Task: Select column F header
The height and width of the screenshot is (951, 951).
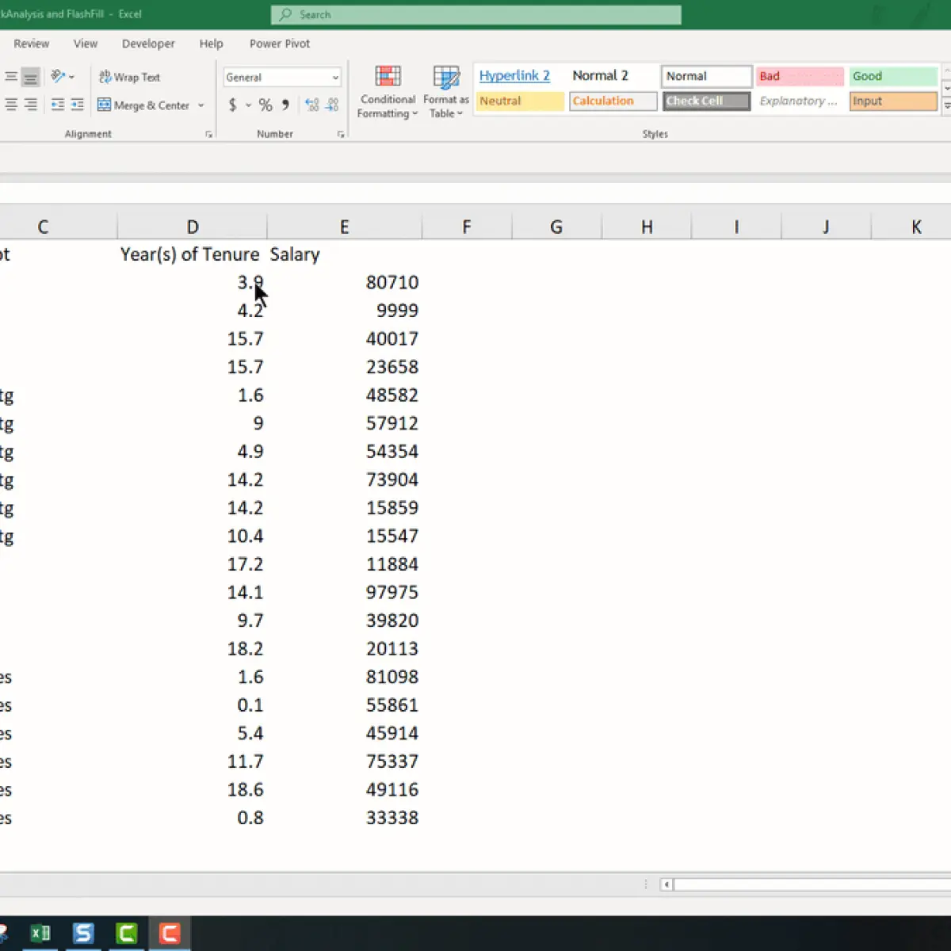Action: coord(467,227)
